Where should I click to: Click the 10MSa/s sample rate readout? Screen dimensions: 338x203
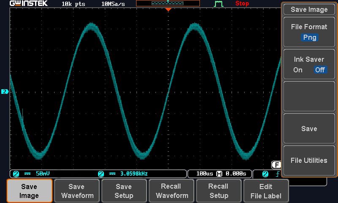(x=113, y=4)
